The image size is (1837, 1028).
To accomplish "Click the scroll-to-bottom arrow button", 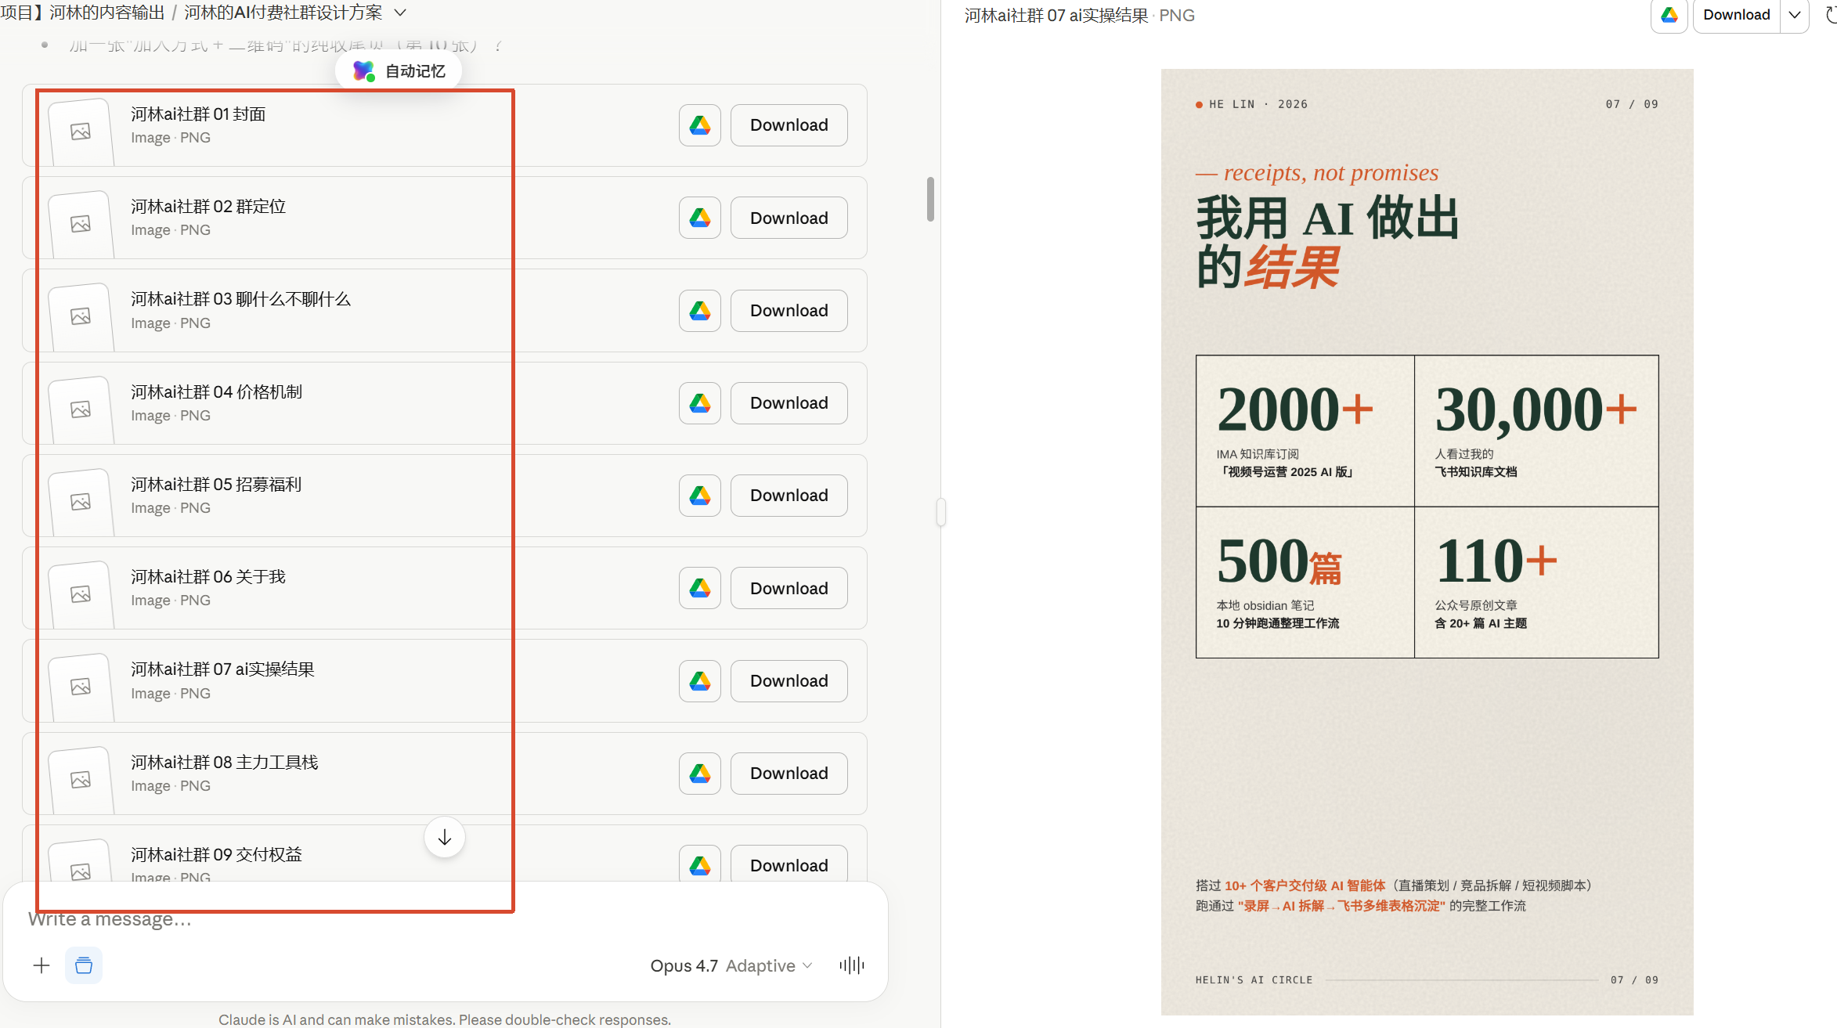I will click(445, 838).
